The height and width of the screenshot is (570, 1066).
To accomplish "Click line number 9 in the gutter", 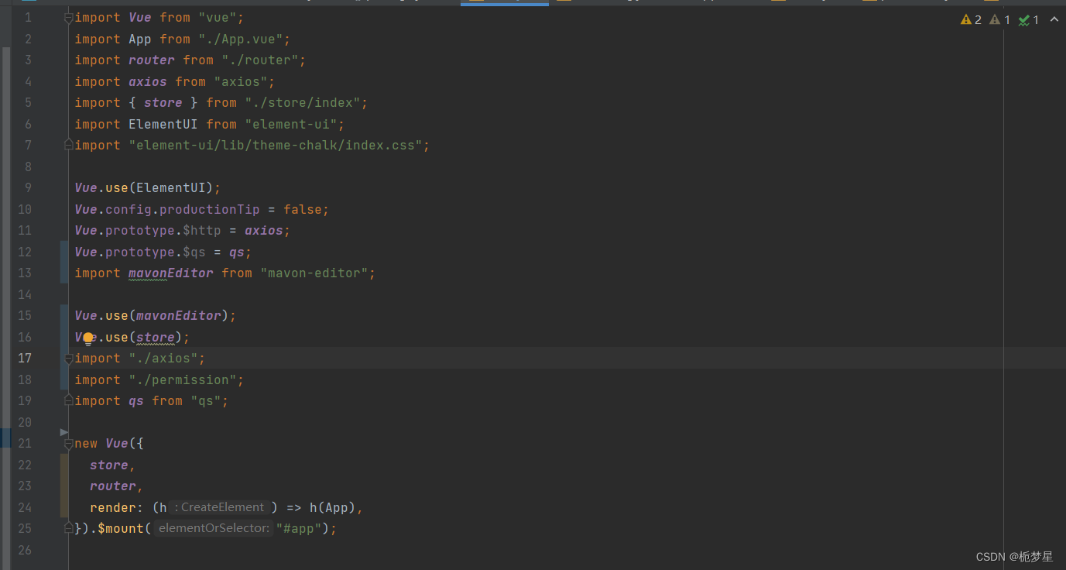I will 28,188.
